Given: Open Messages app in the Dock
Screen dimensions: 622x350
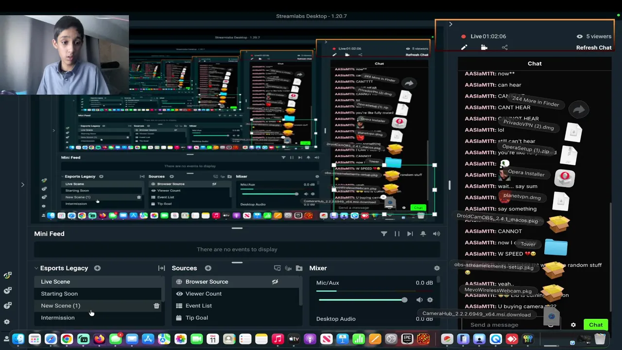Looking at the screenshot, I should point(116,339).
